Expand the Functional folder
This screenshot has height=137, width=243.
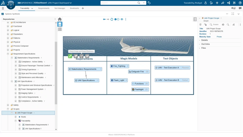coord(8,26)
